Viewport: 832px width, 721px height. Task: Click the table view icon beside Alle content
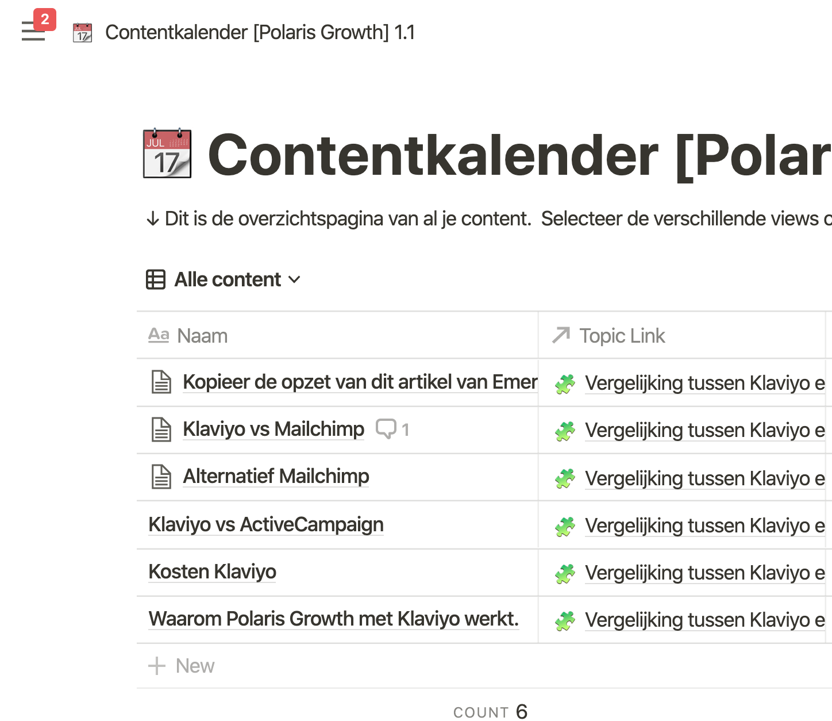(x=156, y=279)
